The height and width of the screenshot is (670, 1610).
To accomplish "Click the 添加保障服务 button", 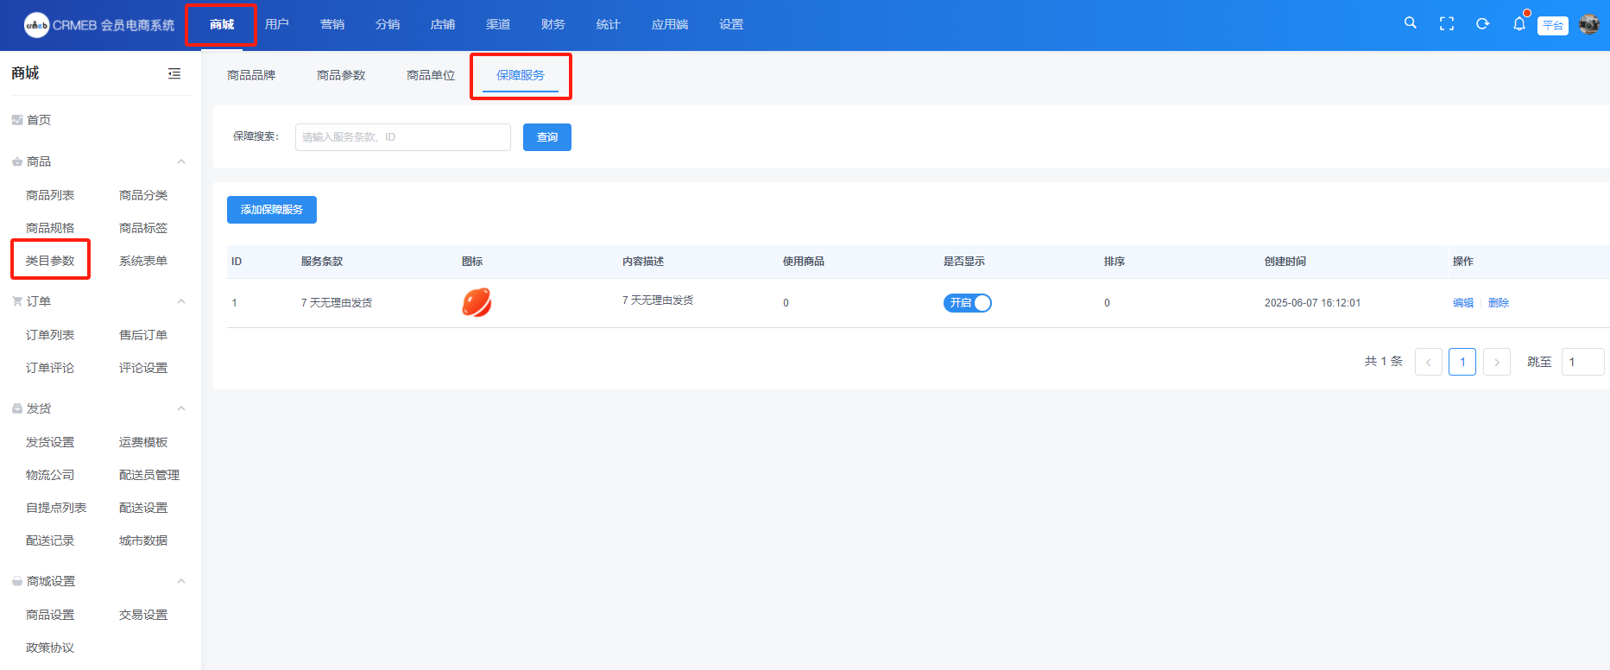I will tap(271, 210).
